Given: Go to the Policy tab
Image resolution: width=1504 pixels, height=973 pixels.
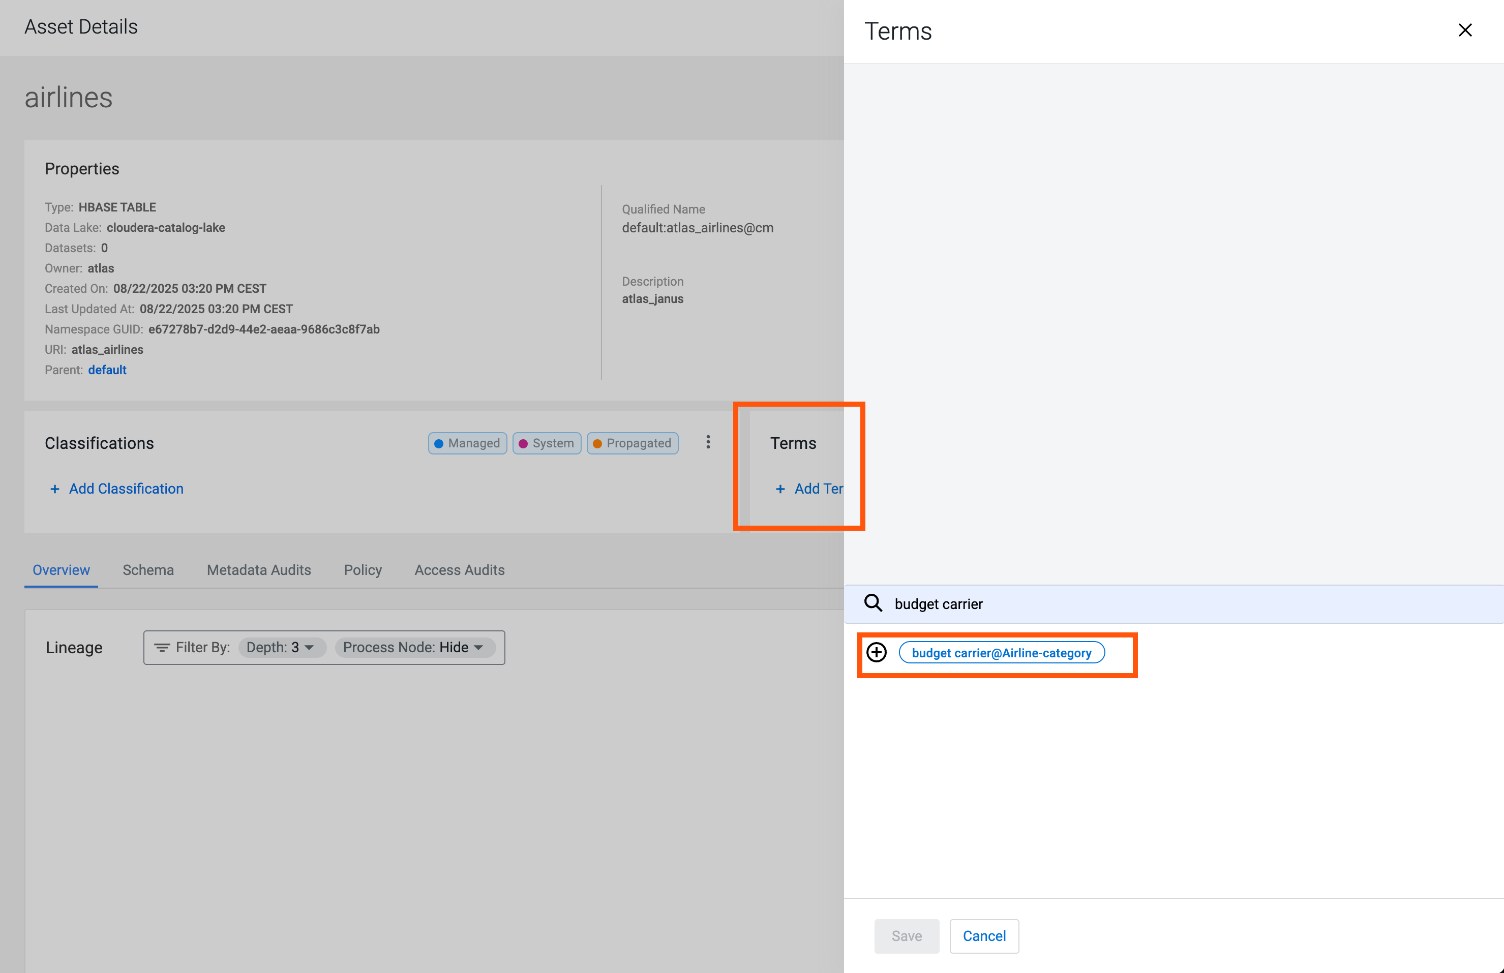Looking at the screenshot, I should point(363,570).
